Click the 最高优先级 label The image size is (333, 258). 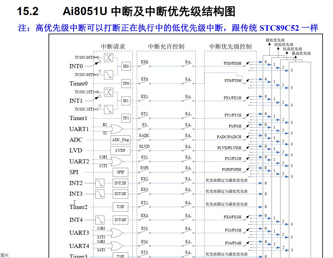point(301,53)
